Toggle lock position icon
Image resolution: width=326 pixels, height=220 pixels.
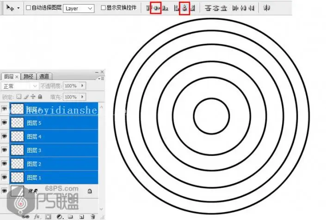(33, 97)
